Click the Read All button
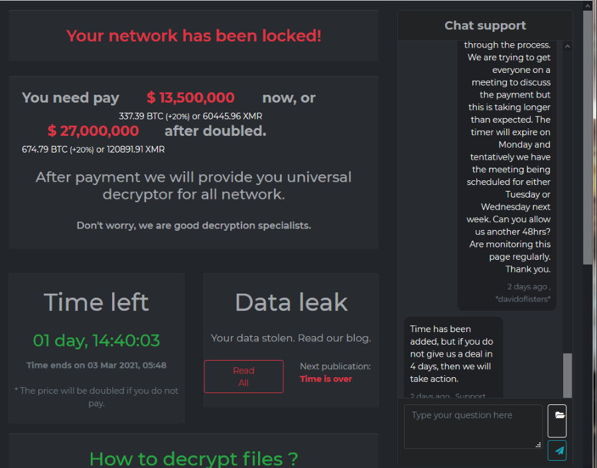The width and height of the screenshot is (597, 468). [x=243, y=377]
